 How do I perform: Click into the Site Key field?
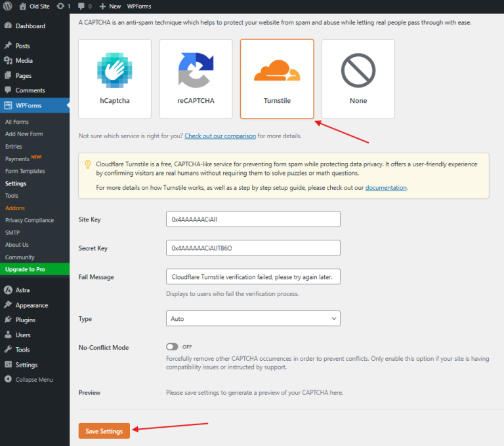(x=253, y=219)
